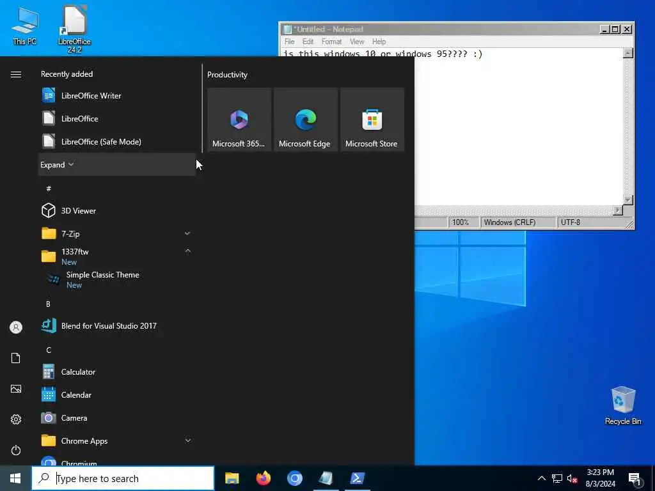Click in the taskbar search box
The width and height of the screenshot is (655, 491).
[123, 478]
